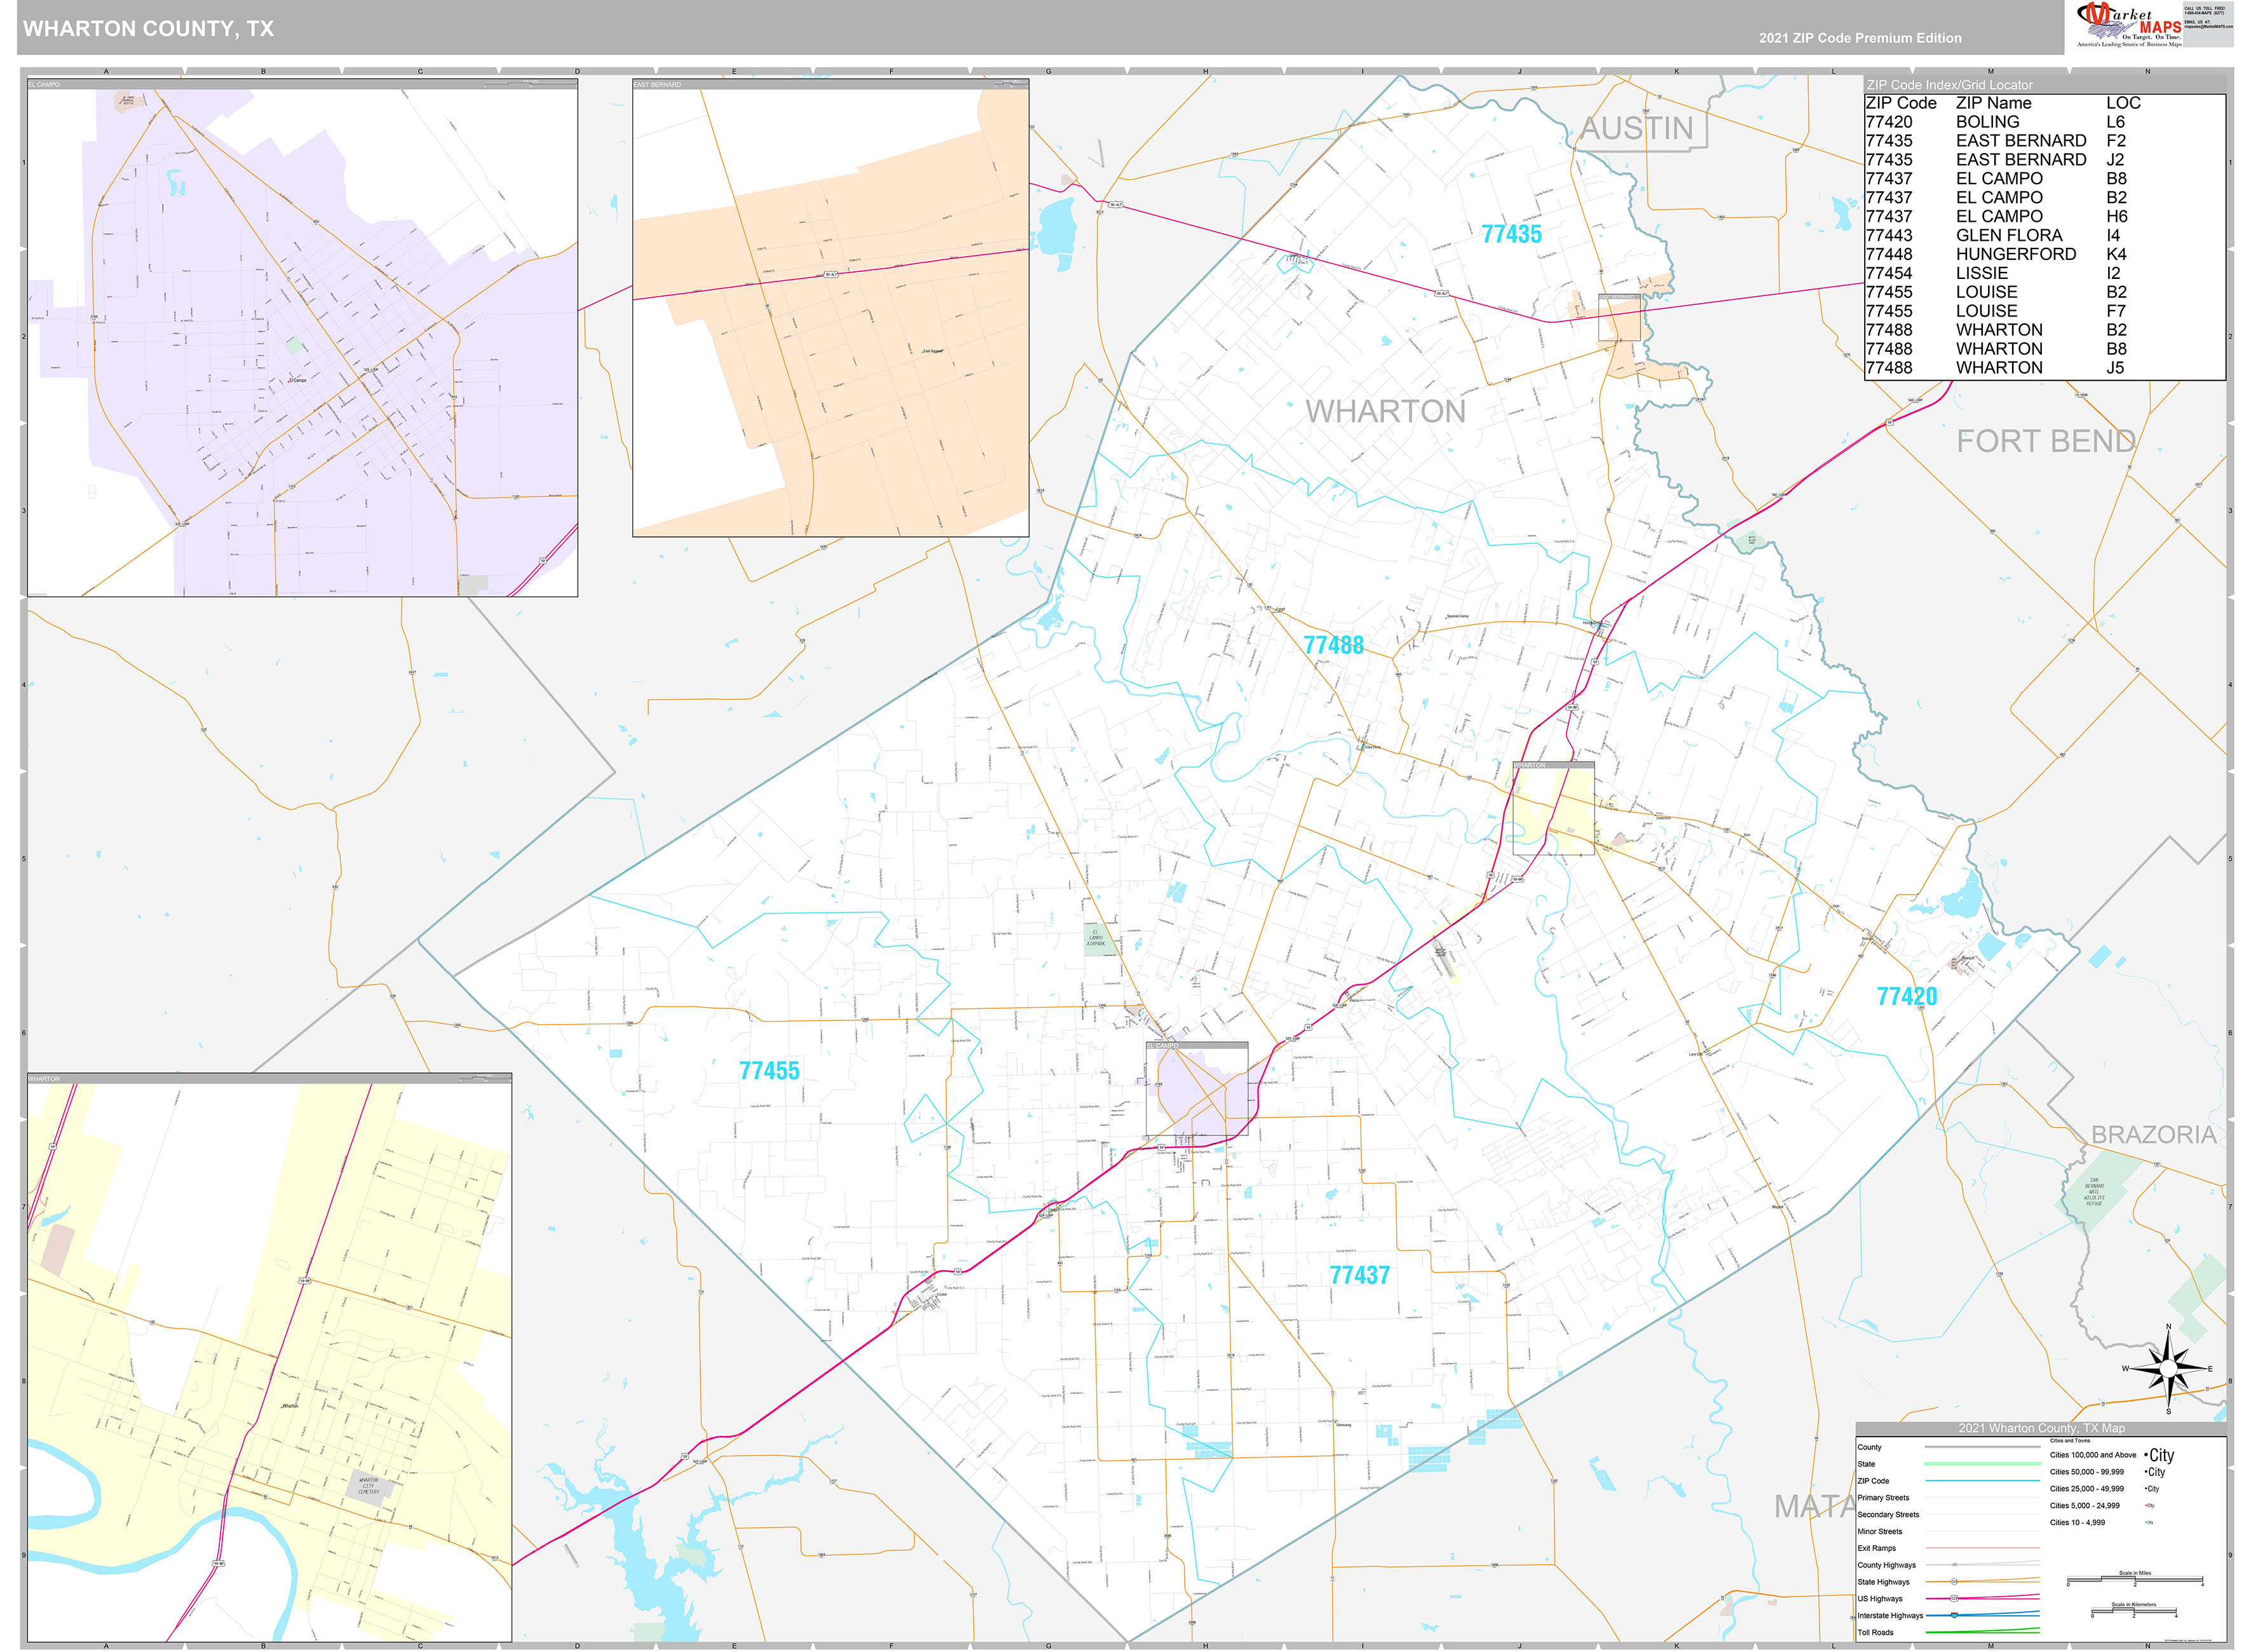Open the East Bernard inset map
The width and height of the screenshot is (2253, 1652).
coord(830,308)
